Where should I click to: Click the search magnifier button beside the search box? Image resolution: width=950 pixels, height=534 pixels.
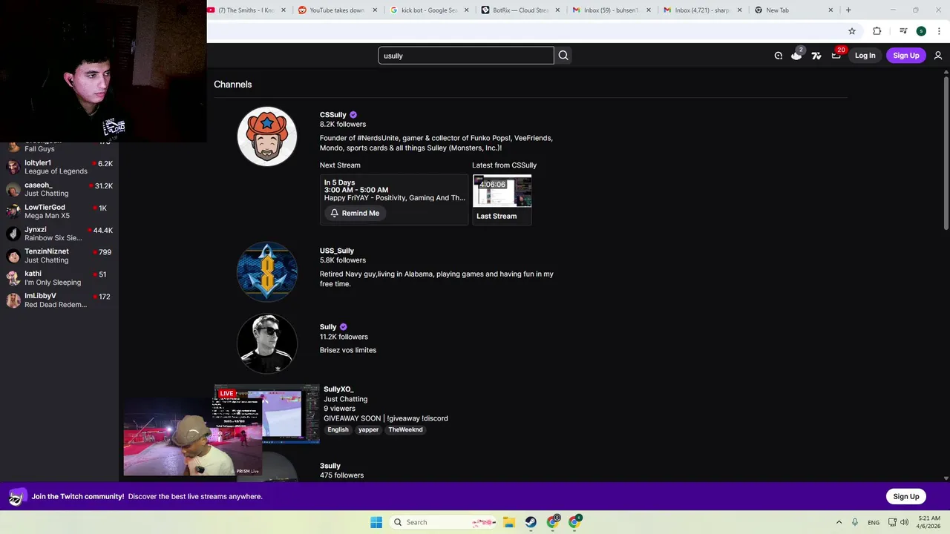click(563, 56)
